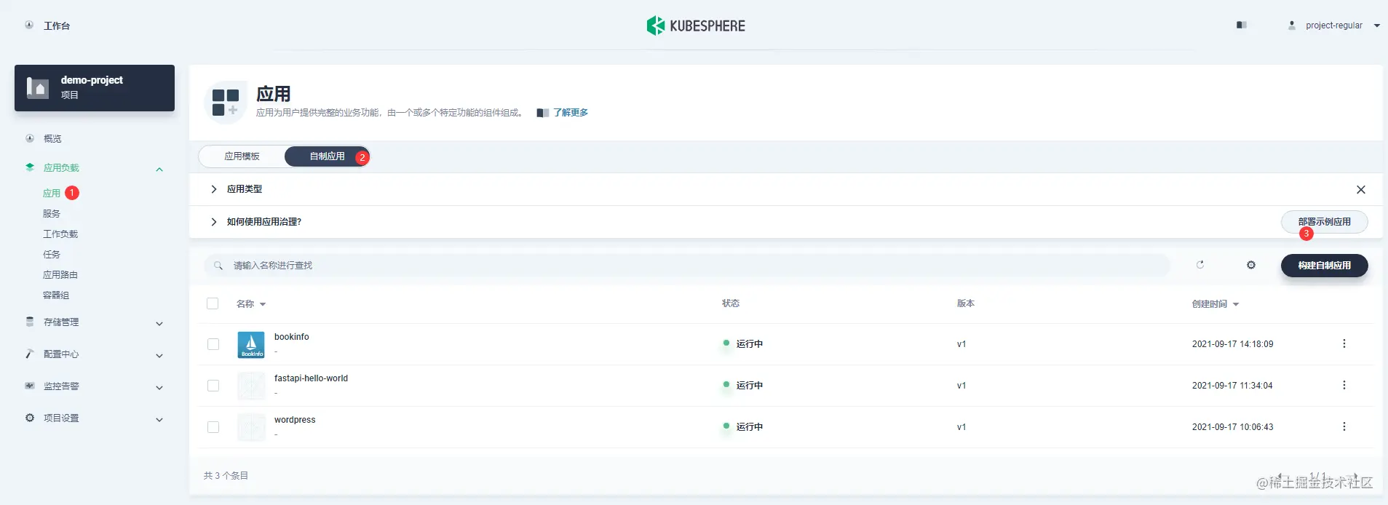
Task: Open table column settings gear
Action: tap(1251, 265)
